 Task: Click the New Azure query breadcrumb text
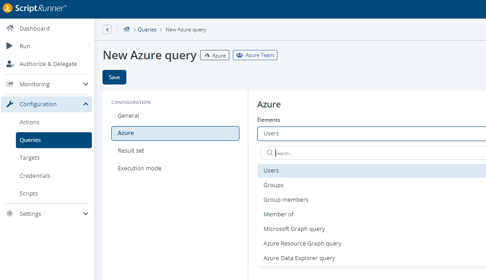point(186,30)
